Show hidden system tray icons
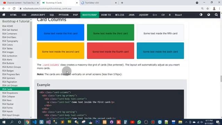The image size is (222, 125). pyautogui.click(x=186, y=122)
